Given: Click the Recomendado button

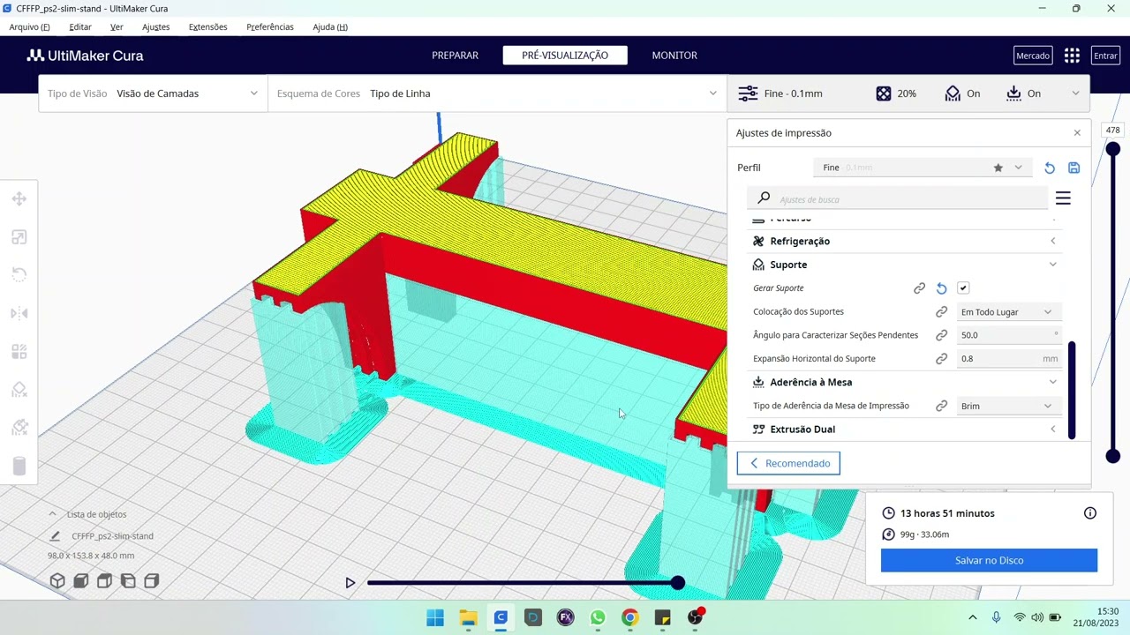Looking at the screenshot, I should [x=788, y=463].
